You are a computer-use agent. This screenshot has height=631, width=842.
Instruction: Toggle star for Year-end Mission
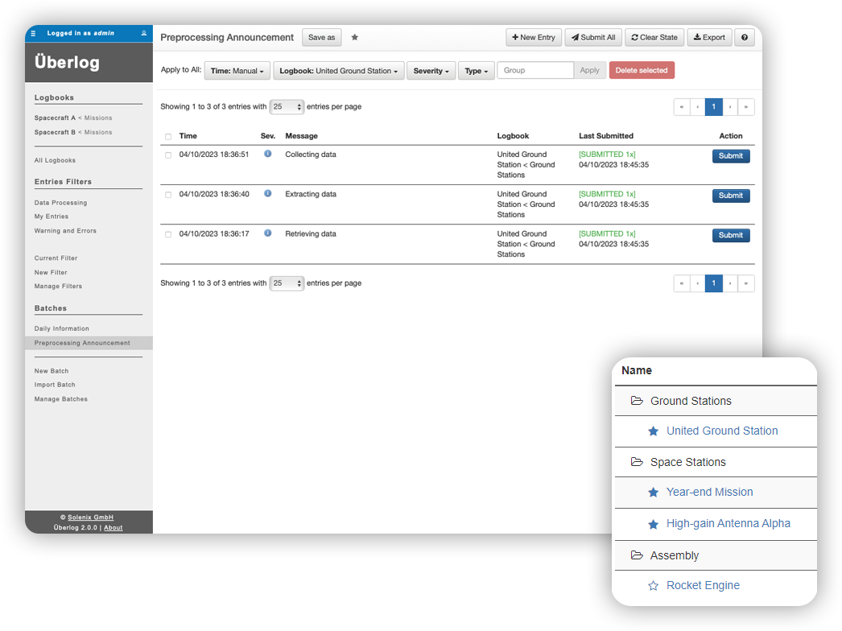coord(653,493)
